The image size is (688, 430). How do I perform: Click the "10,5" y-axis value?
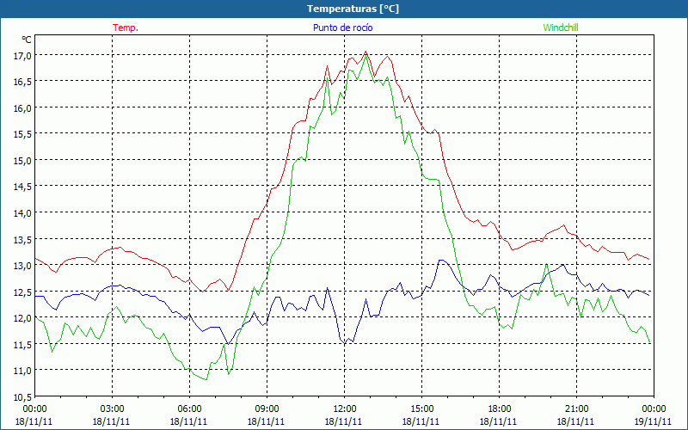pyautogui.click(x=22, y=396)
